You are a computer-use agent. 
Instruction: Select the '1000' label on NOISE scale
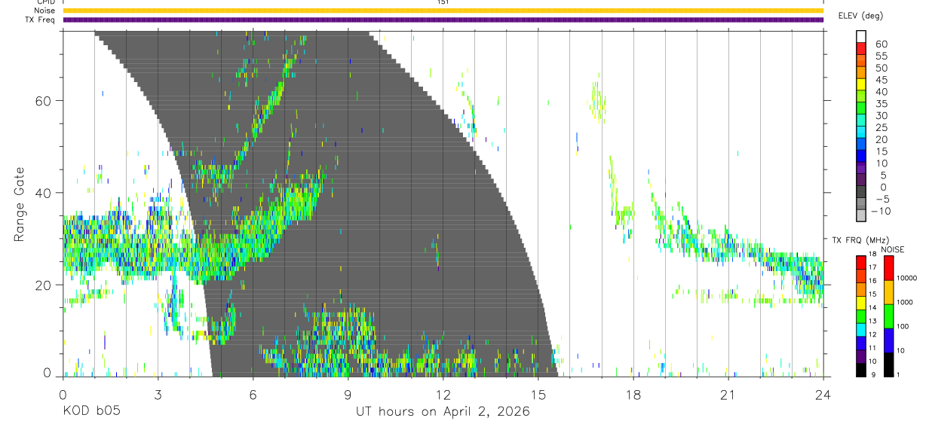point(903,302)
